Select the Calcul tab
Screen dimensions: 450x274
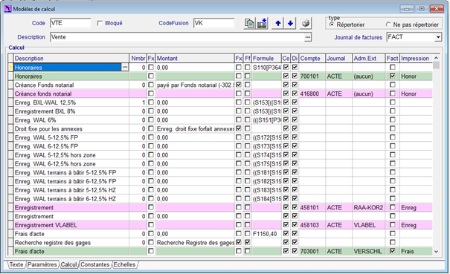pos(69,264)
